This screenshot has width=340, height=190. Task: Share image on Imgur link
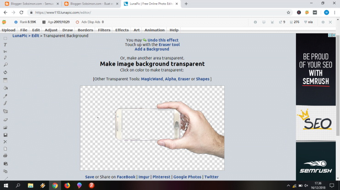coord(144,177)
